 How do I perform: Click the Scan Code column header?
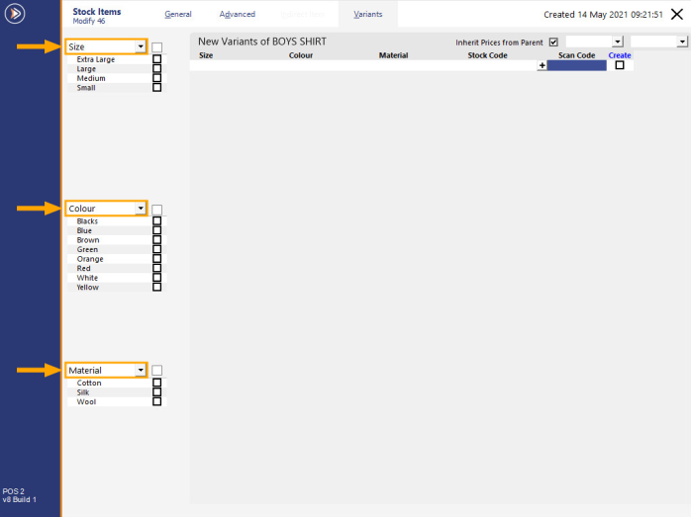coord(576,55)
